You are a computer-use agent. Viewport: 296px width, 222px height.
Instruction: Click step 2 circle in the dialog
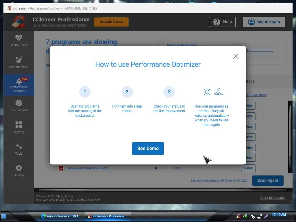click(x=127, y=92)
